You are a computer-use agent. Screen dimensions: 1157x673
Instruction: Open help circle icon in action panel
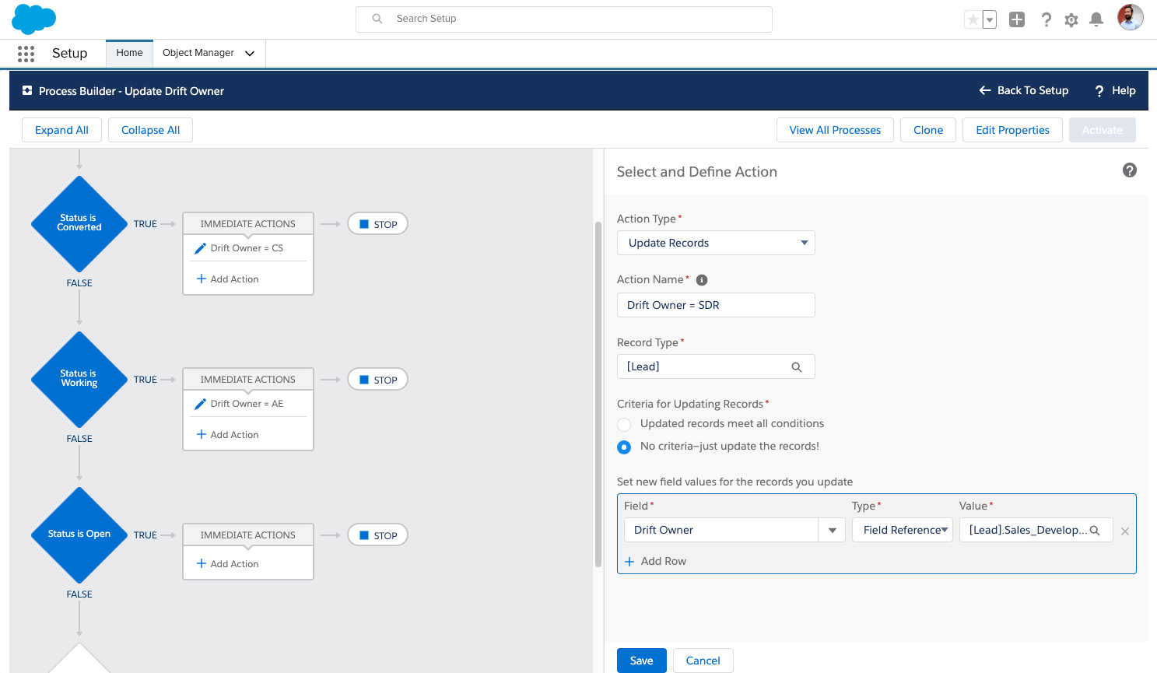point(1130,170)
